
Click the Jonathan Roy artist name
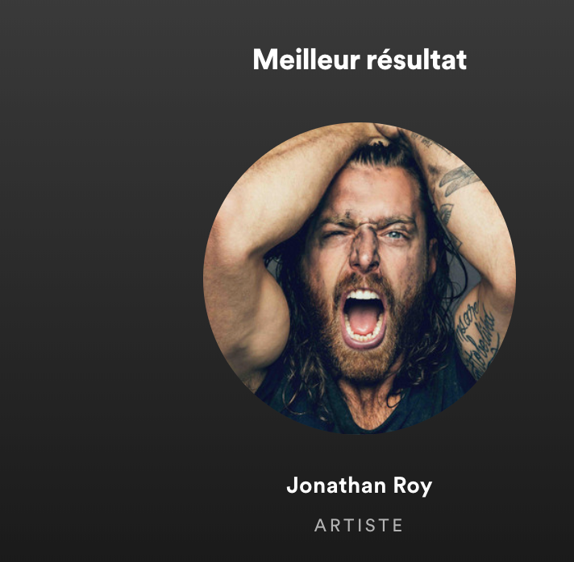pyautogui.click(x=359, y=486)
